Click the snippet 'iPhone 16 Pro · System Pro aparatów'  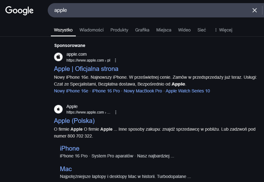point(97,156)
